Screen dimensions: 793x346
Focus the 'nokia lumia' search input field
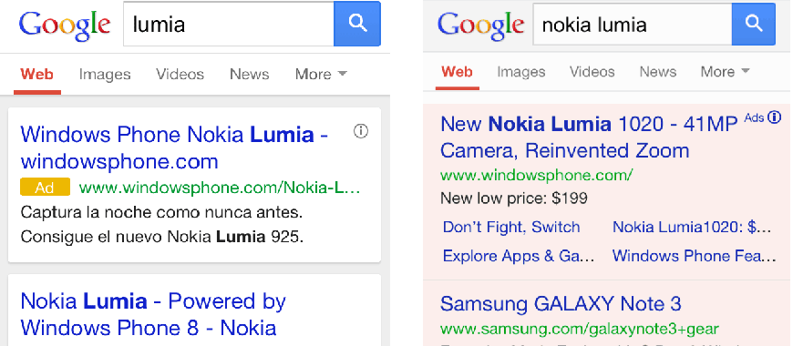click(x=633, y=24)
